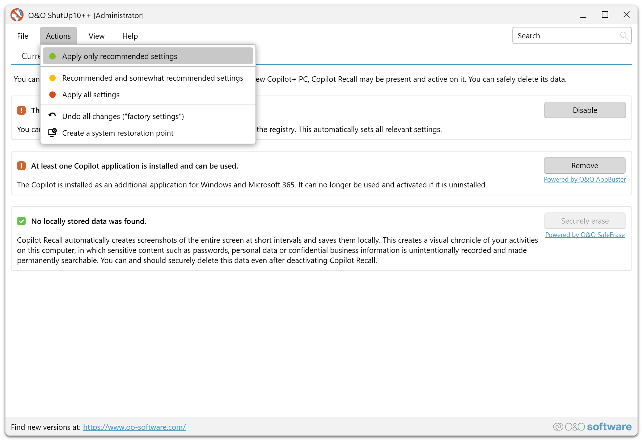Viewport: 643px width, 441px height.
Task: Click the orange warning icon beside Copilot application
Action: [x=21, y=166]
